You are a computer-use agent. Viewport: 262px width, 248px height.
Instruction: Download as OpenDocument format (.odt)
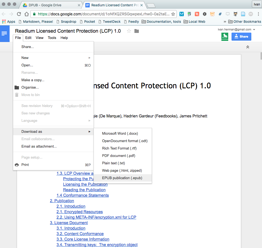(x=123, y=141)
